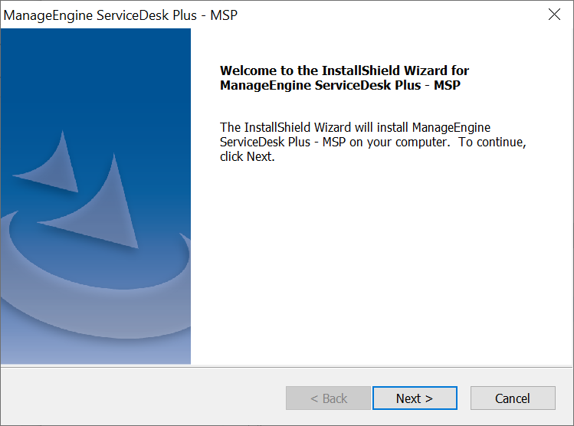The width and height of the screenshot is (574, 426).
Task: Click the gray footer gap between Next and Cancel
Action: pyautogui.click(x=464, y=398)
